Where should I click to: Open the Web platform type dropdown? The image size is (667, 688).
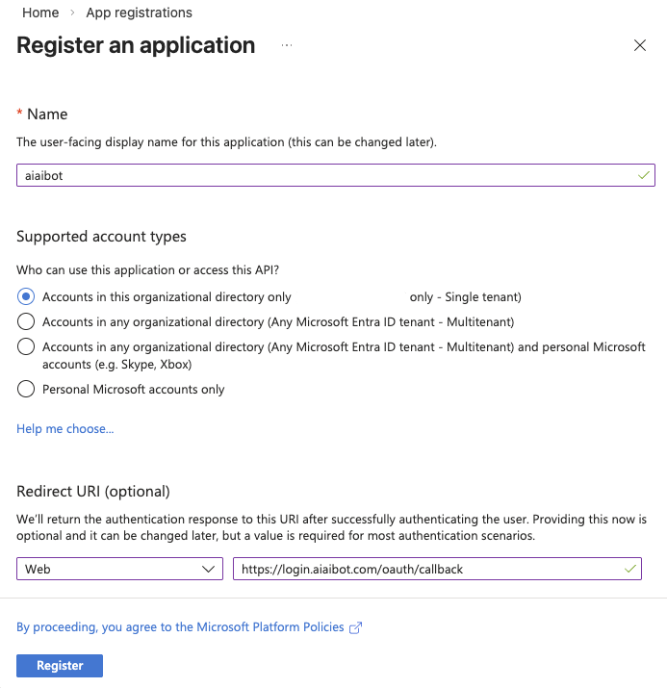click(x=119, y=569)
